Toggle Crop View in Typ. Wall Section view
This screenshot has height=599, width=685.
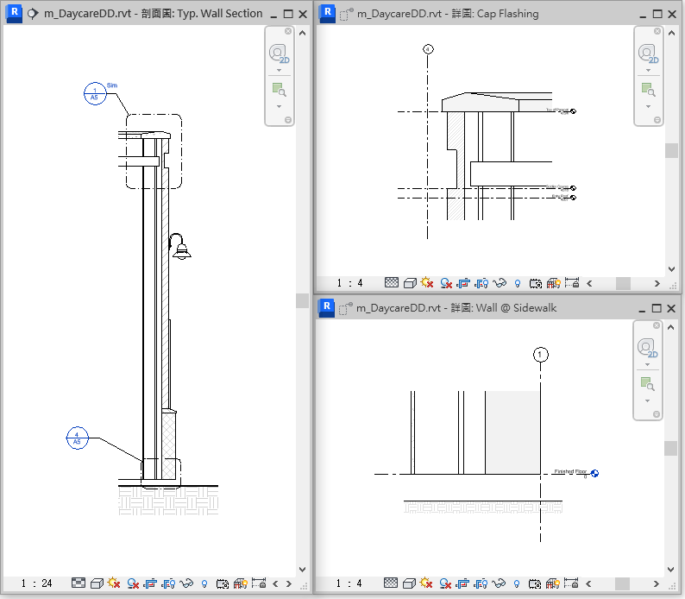tap(150, 583)
